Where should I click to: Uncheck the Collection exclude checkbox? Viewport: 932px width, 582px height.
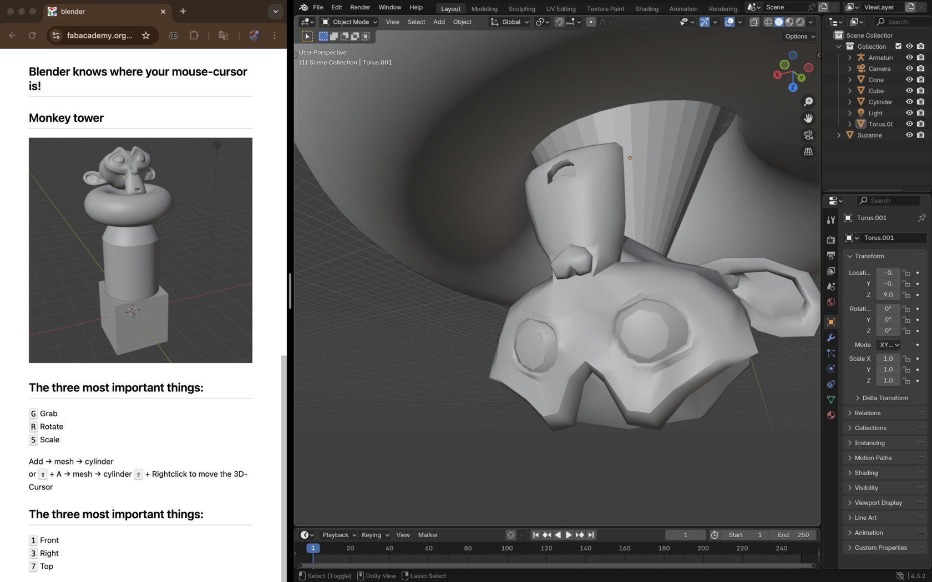click(x=898, y=47)
